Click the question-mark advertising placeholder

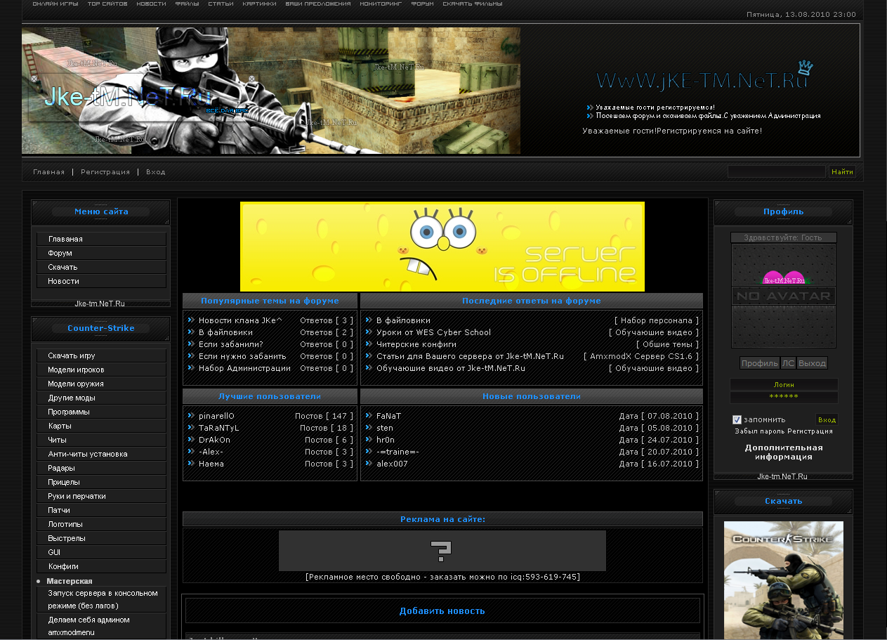442,551
